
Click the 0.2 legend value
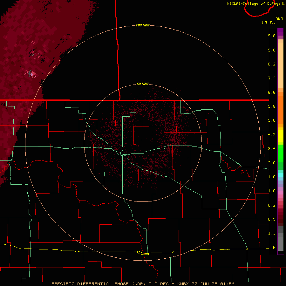point(272,205)
